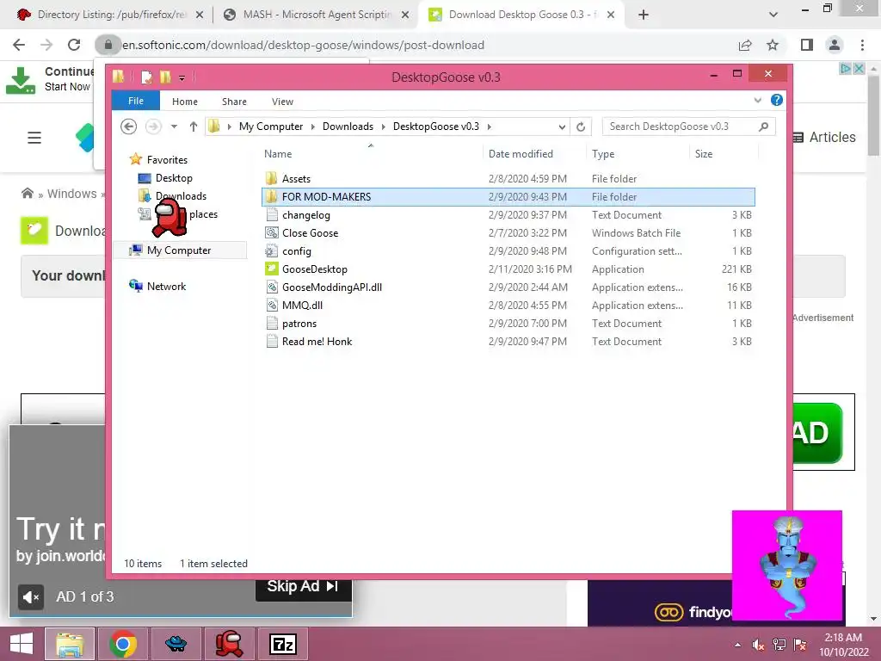The width and height of the screenshot is (881, 661).
Task: Expand breadcrumb arrow after Downloads
Action: (383, 127)
